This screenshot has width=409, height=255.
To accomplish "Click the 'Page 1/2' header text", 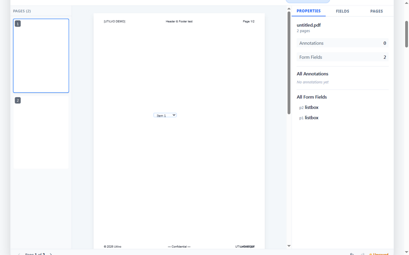I will click(249, 21).
